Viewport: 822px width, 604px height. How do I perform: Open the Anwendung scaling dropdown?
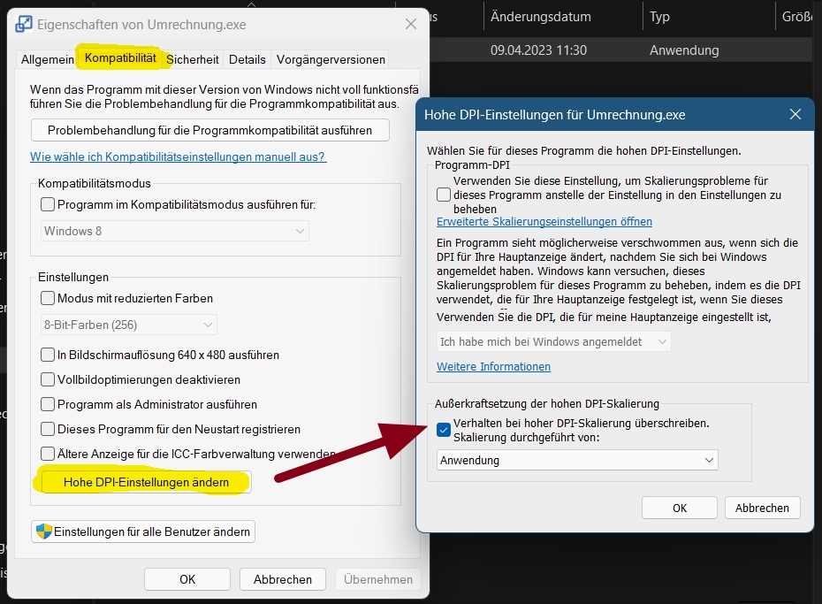click(577, 461)
